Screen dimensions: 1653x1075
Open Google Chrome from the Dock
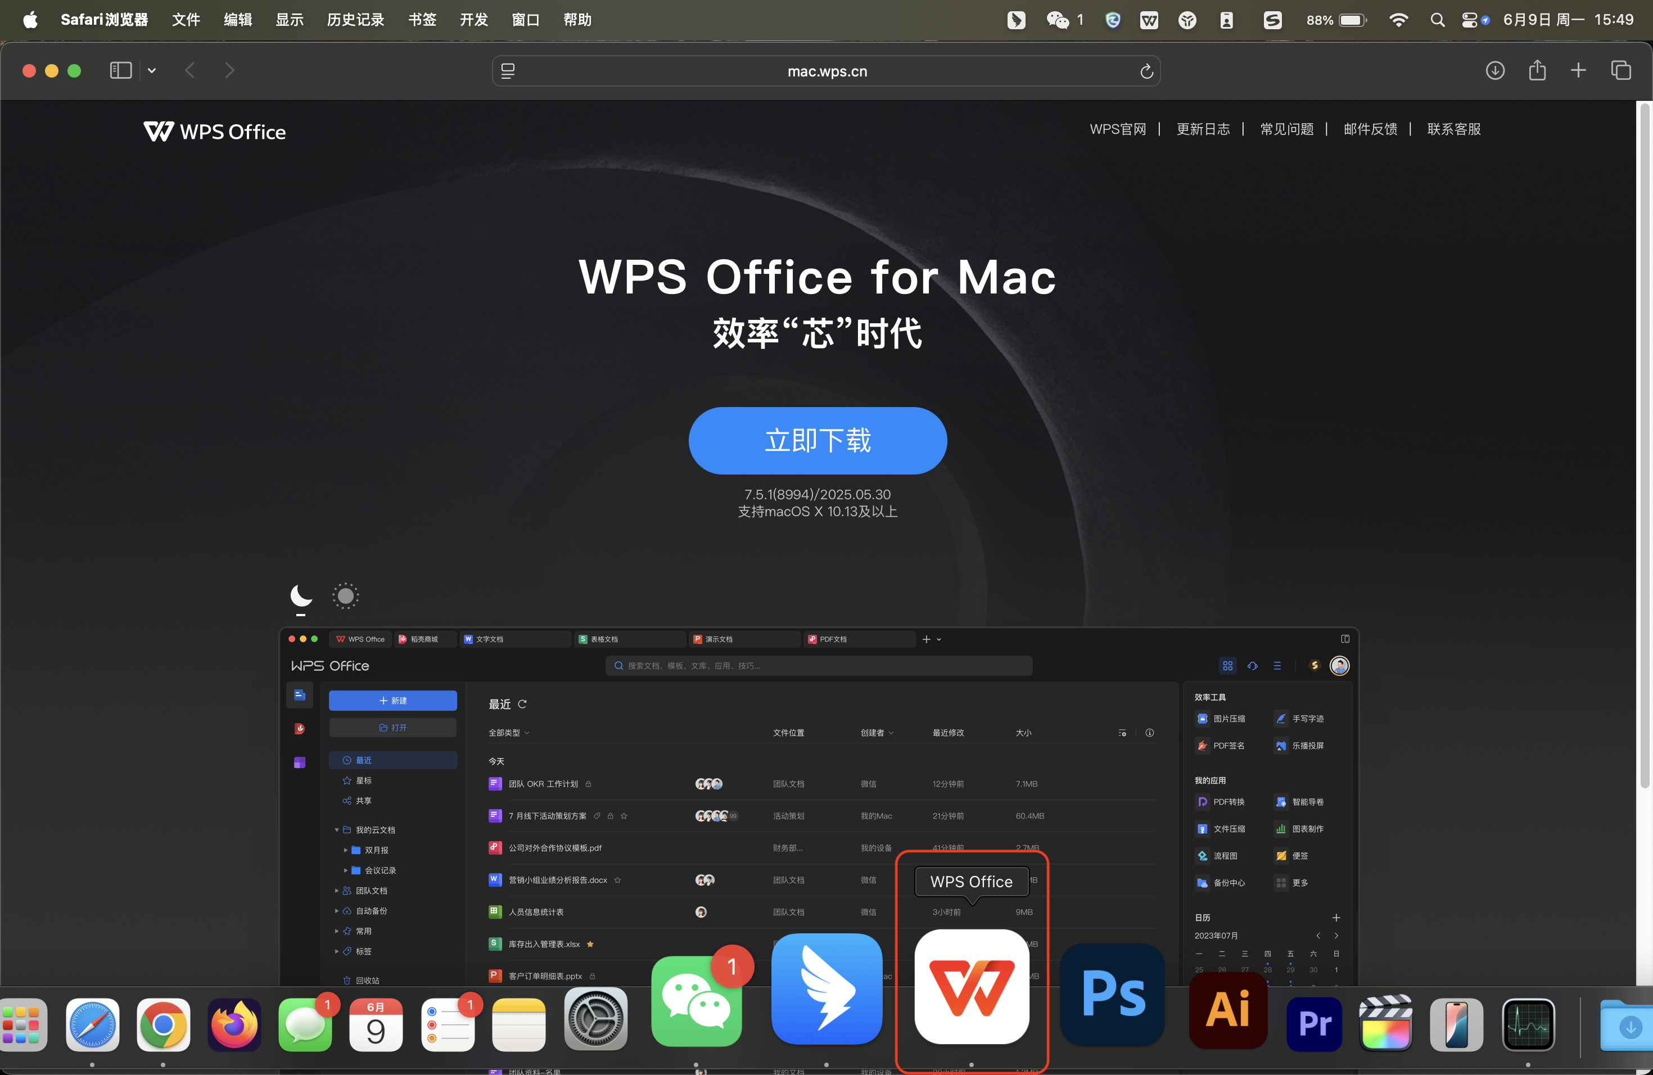[163, 1024]
